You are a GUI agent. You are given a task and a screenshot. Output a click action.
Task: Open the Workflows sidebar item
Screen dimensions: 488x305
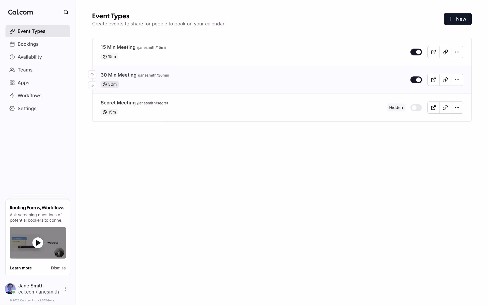click(29, 96)
